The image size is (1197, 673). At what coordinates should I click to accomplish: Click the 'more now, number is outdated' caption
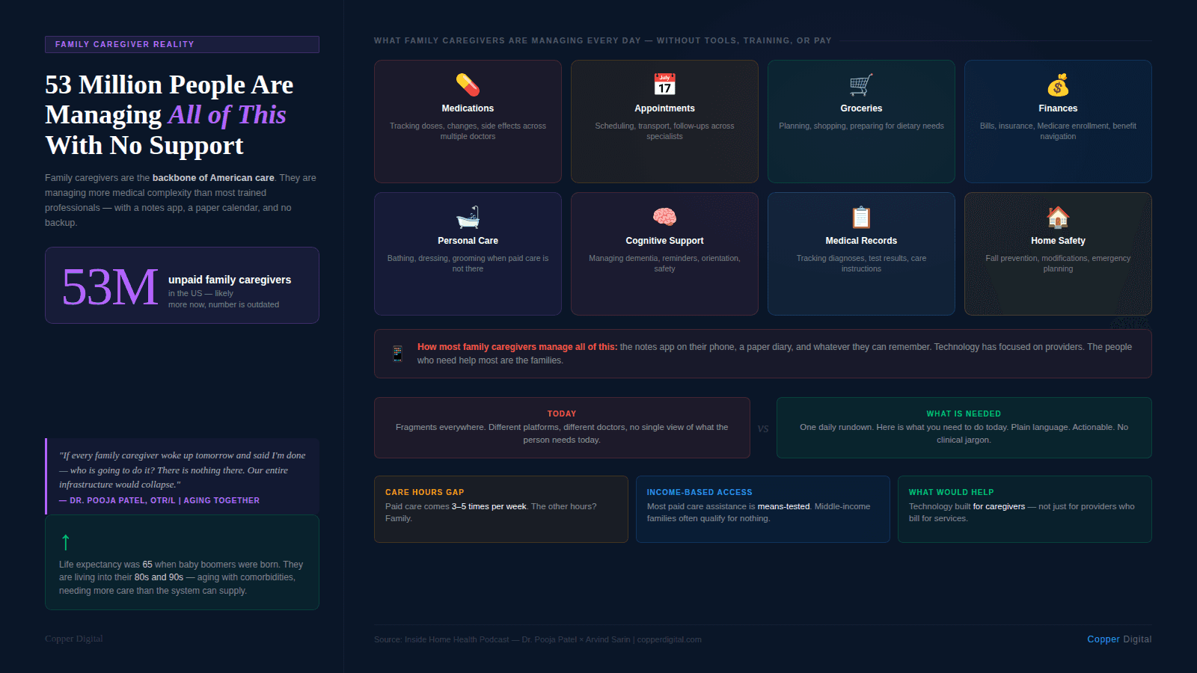(224, 304)
